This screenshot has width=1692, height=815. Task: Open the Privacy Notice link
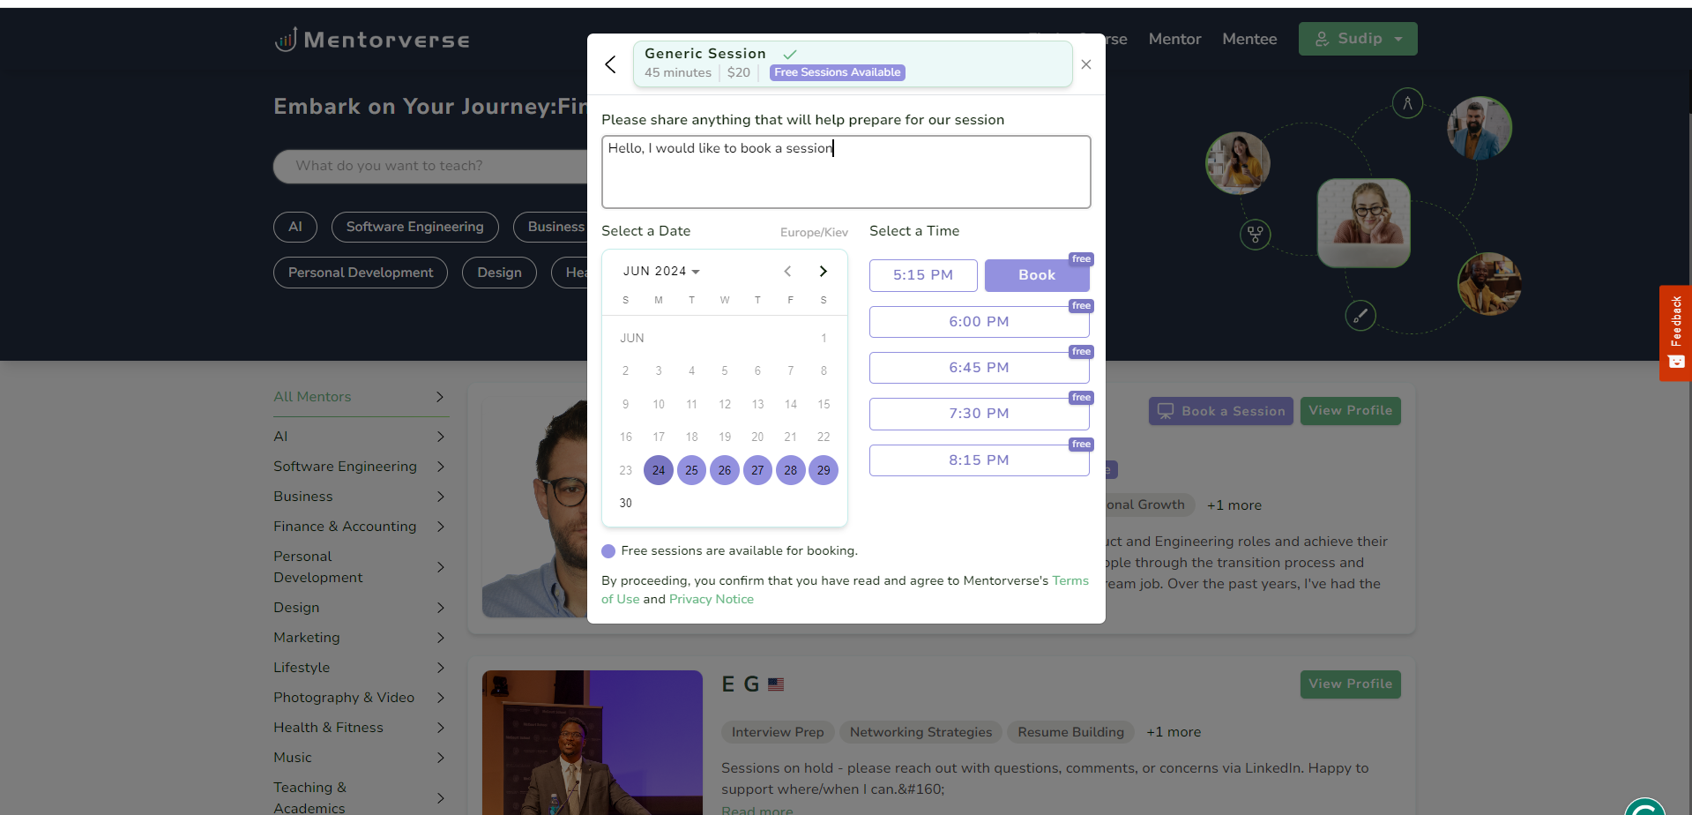[711, 599]
